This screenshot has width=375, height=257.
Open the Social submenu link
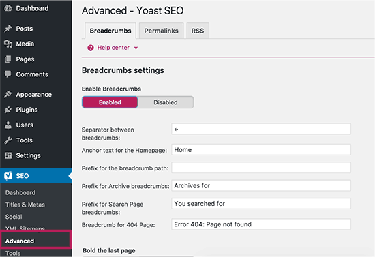[14, 217]
